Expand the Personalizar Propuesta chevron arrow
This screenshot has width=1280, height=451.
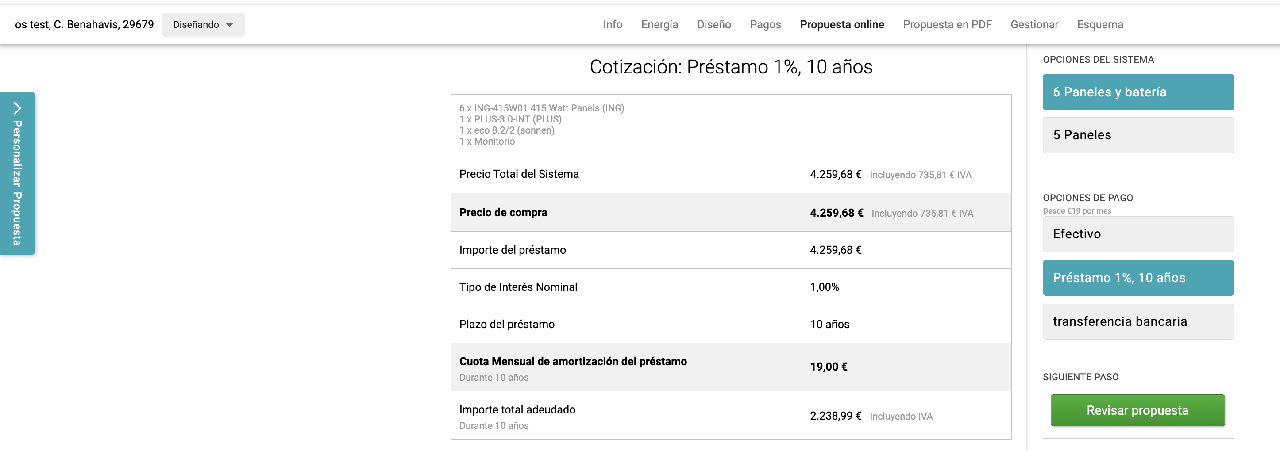pos(17,107)
